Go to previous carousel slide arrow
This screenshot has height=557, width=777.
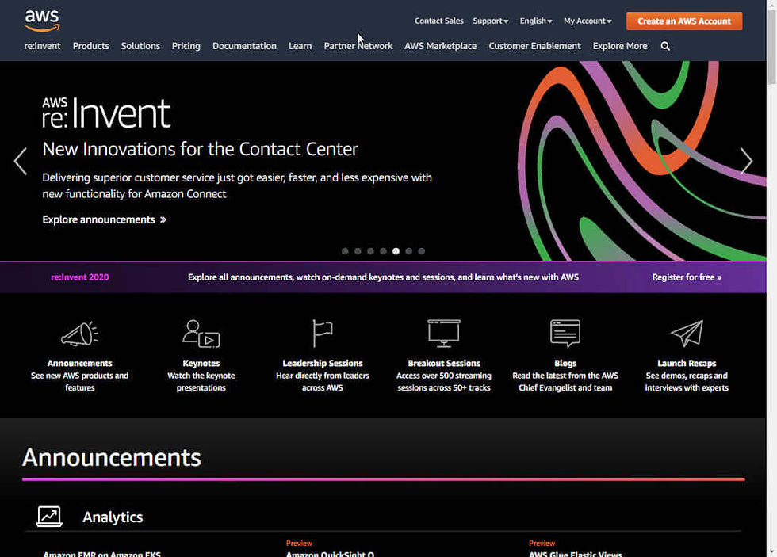[21, 161]
